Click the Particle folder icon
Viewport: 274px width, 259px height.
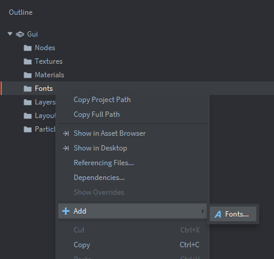(x=28, y=129)
